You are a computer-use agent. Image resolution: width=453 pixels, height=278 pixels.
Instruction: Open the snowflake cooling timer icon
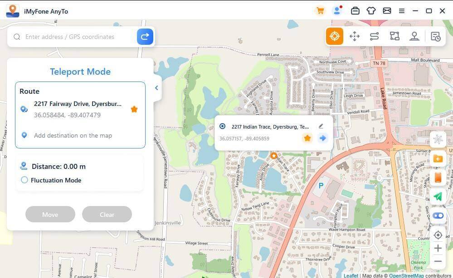438,139
